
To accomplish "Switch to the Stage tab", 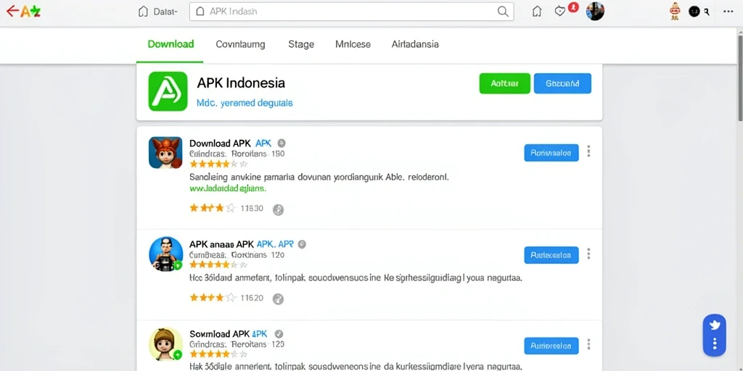I will pyautogui.click(x=301, y=44).
